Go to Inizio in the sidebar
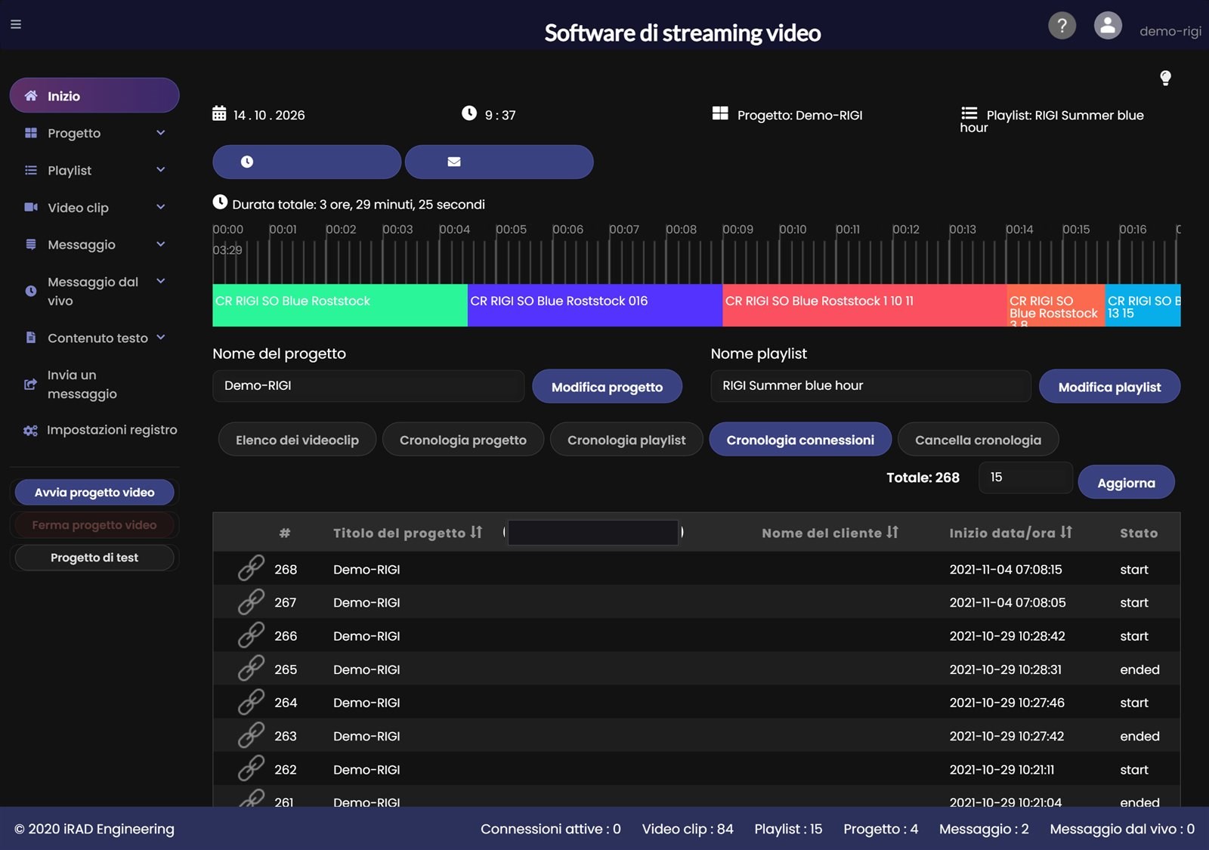Viewport: 1209px width, 850px height. (94, 95)
